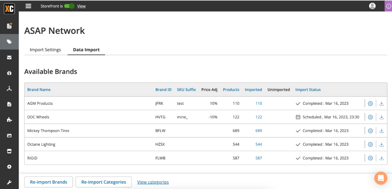Click the catalog tag icon in sidebar
The height and width of the screenshot is (189, 392).
pyautogui.click(x=9, y=42)
